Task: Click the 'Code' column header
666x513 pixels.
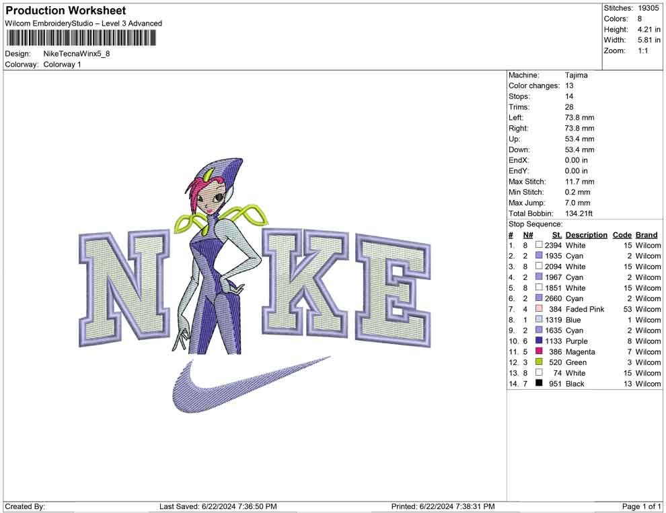Action: click(x=622, y=234)
